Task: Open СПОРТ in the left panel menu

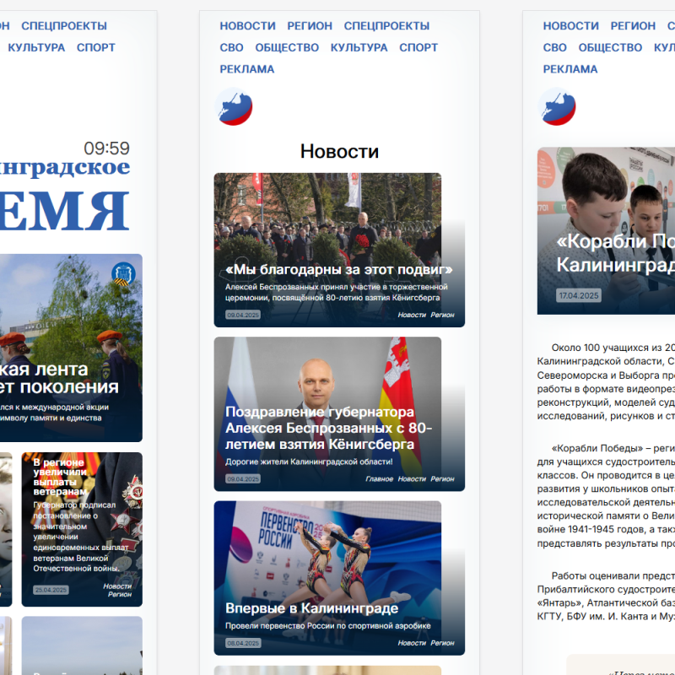Action: pyautogui.click(x=96, y=47)
